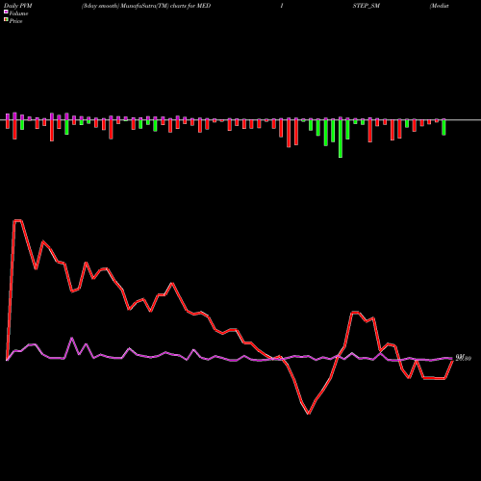Click the 'STEP_SM' header text

coord(367,6)
